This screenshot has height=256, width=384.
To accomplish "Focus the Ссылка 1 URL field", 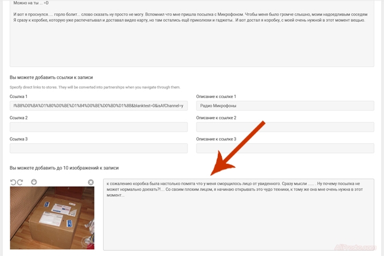I will tap(99, 106).
